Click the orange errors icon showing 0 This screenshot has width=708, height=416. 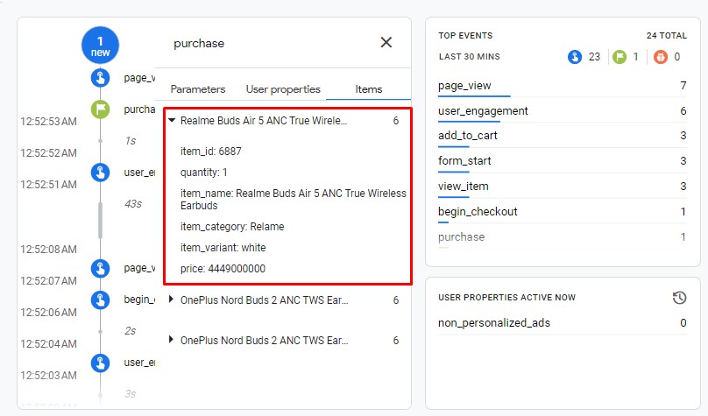(661, 57)
